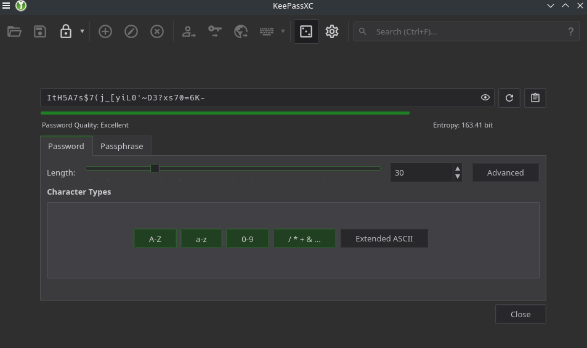This screenshot has width=587, height=348.
Task: Copy username with person arrow icon
Action: coord(188,31)
